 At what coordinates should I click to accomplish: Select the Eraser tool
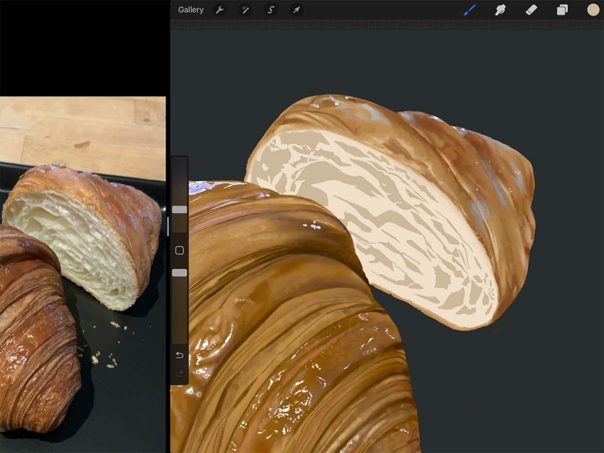tap(531, 9)
